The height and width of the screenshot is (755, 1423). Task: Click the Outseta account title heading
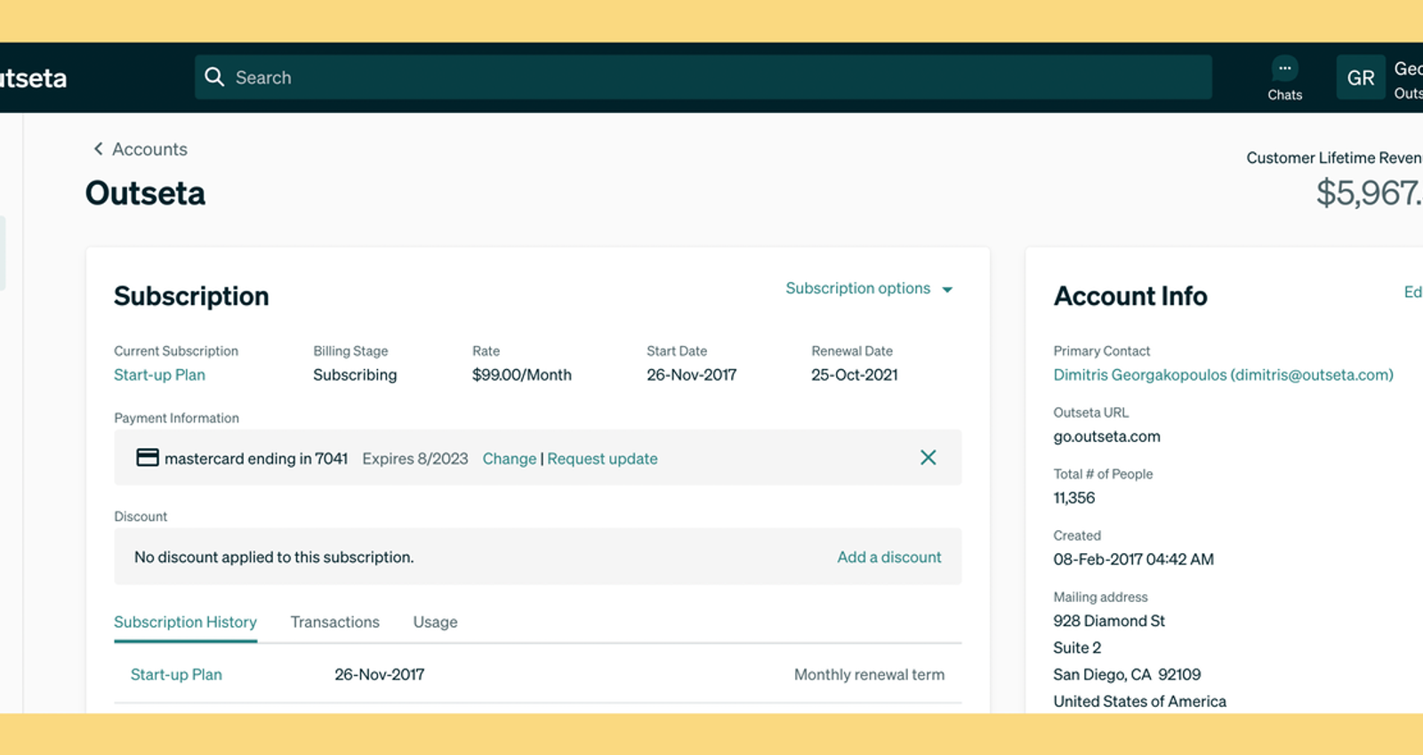point(145,193)
